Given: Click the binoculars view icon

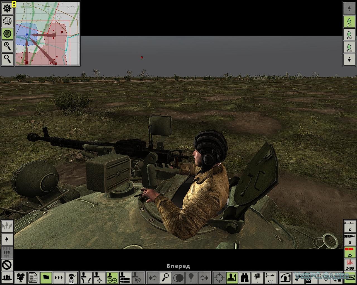Looking at the screenshot, I should 245,277.
